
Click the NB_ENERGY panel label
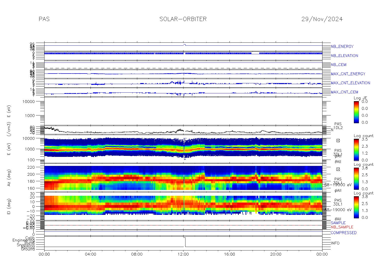click(x=342, y=46)
